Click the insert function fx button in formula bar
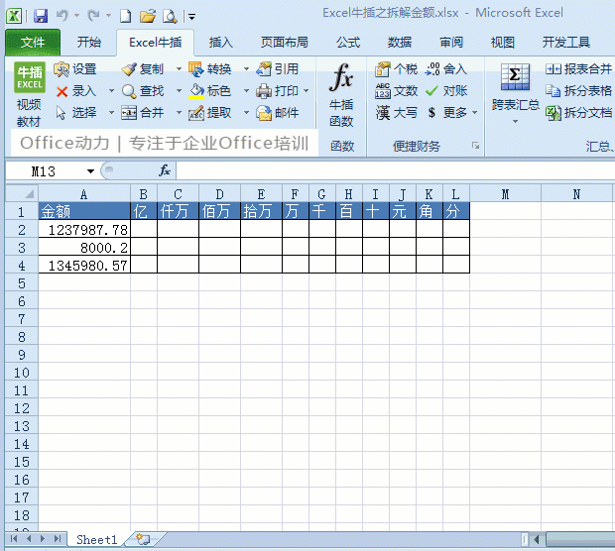 (x=165, y=170)
